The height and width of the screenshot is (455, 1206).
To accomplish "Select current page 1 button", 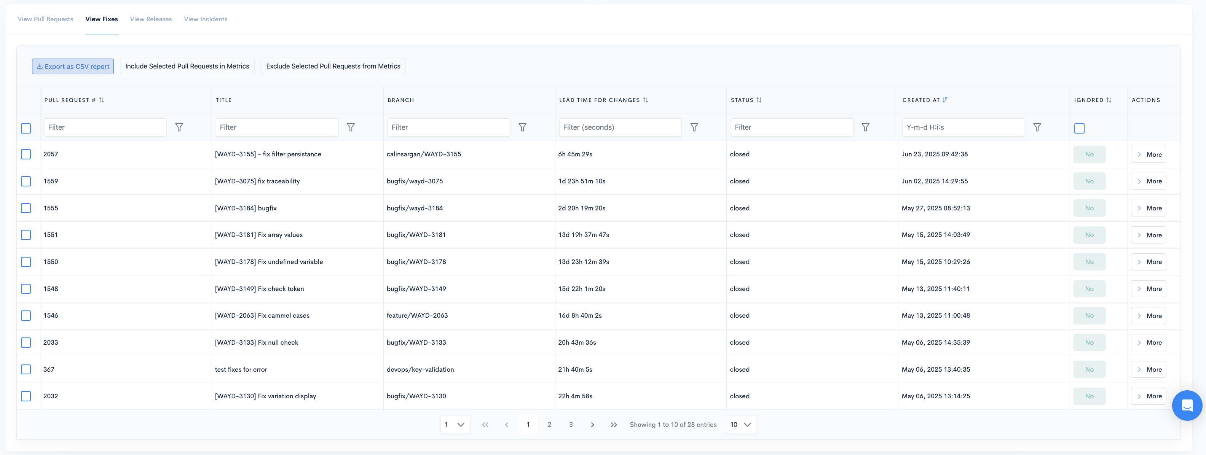I will 528,425.
